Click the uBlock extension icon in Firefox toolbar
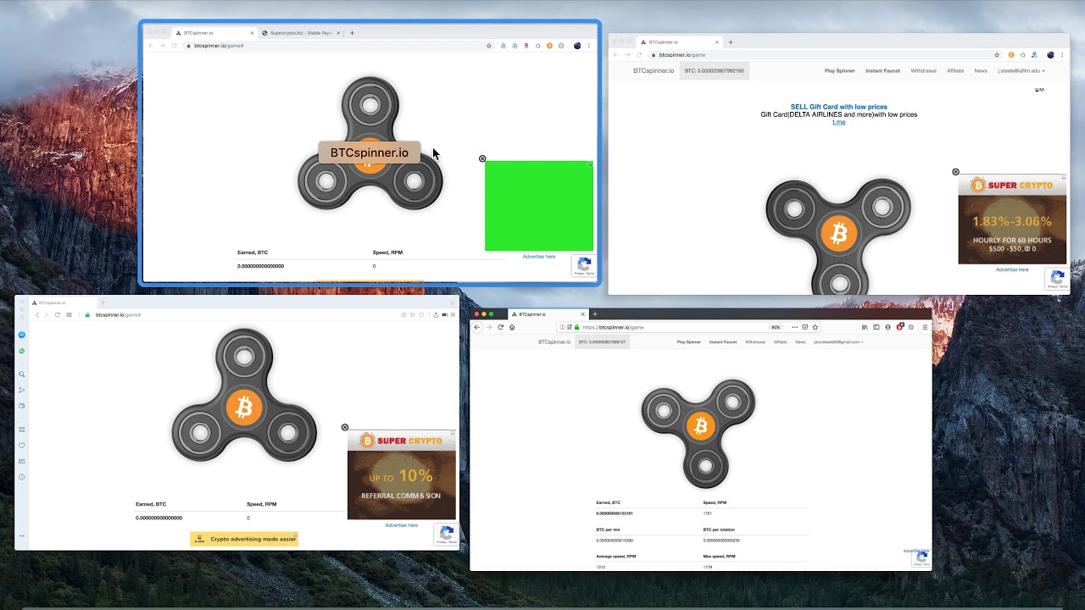The height and width of the screenshot is (610, 1085). [x=900, y=327]
